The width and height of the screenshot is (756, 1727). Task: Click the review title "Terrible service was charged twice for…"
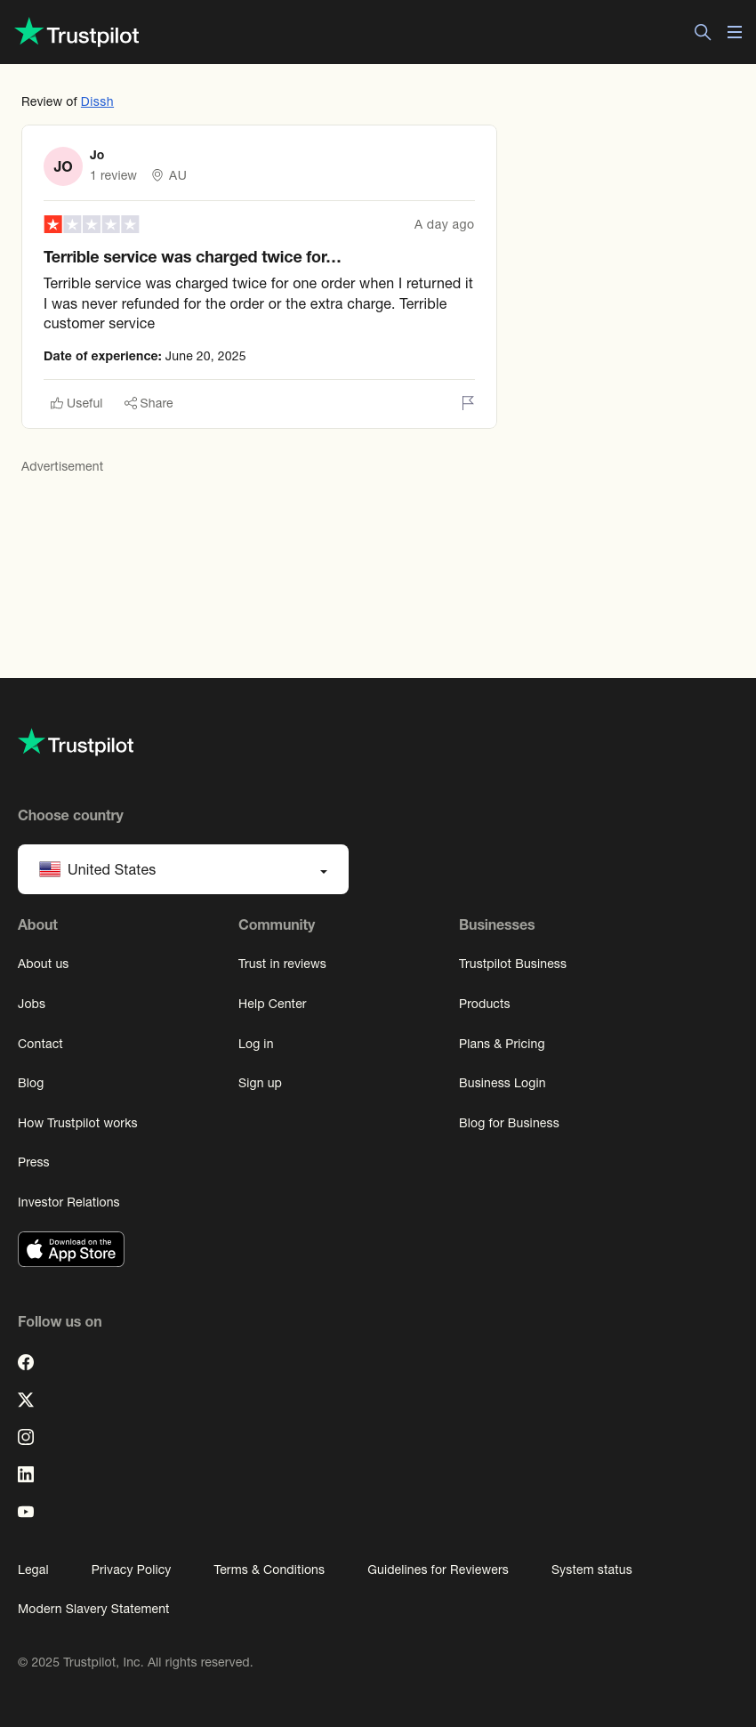tap(192, 257)
